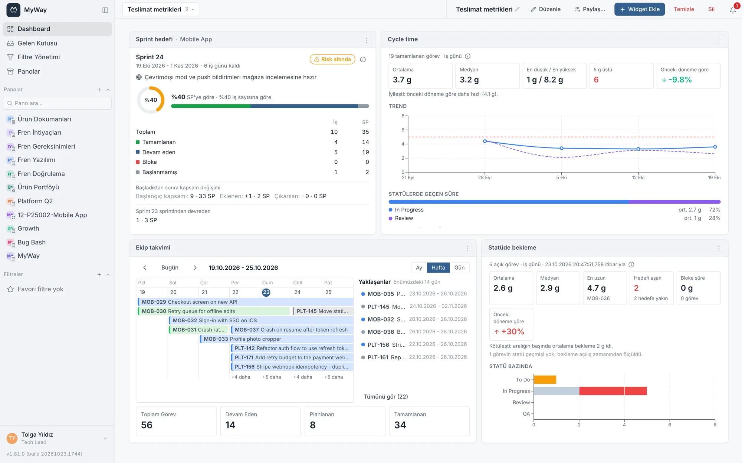
Task: Open Cycle time widget options menu
Action: click(x=719, y=40)
